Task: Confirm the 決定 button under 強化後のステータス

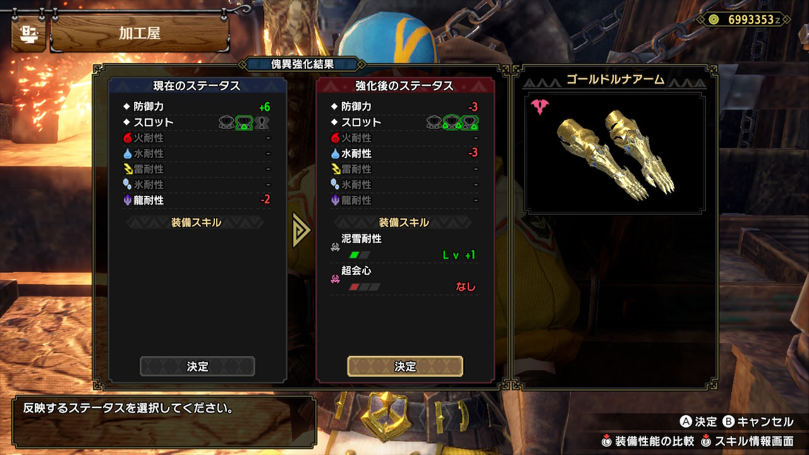Action: point(405,367)
